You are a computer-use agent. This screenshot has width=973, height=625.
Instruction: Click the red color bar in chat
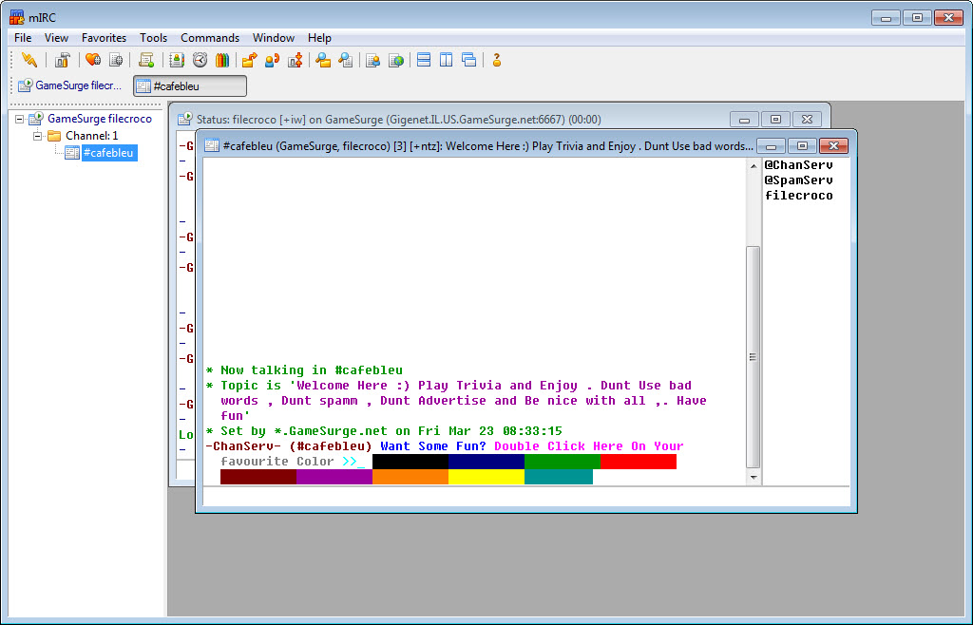pyautogui.click(x=638, y=462)
